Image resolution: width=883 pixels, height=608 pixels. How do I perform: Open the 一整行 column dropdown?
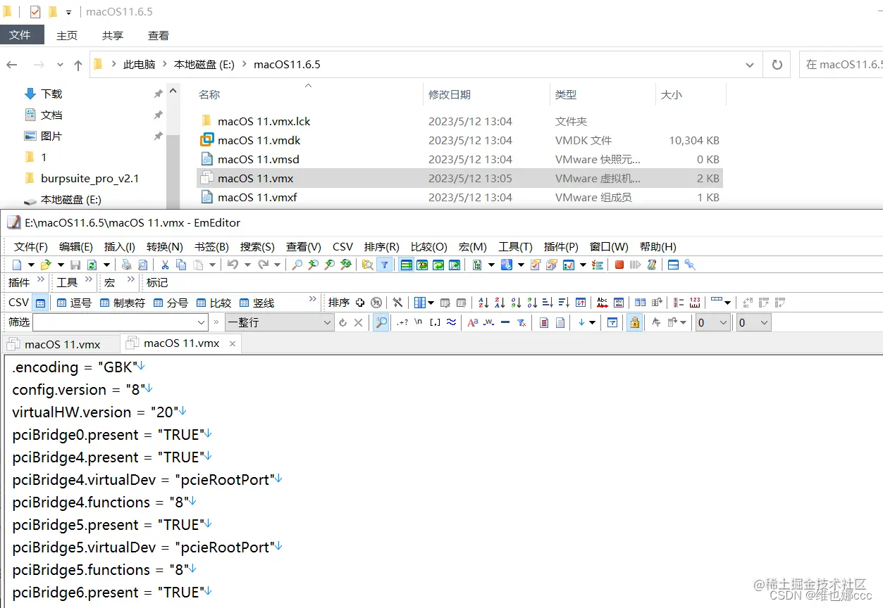click(x=327, y=322)
